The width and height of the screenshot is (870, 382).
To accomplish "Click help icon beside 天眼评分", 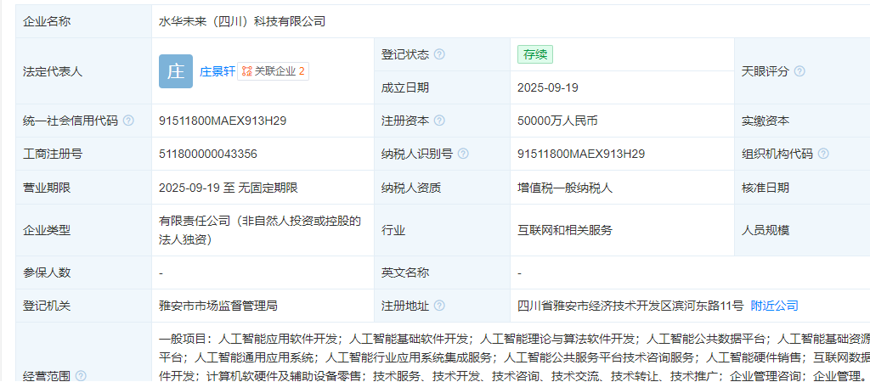I will coord(799,71).
